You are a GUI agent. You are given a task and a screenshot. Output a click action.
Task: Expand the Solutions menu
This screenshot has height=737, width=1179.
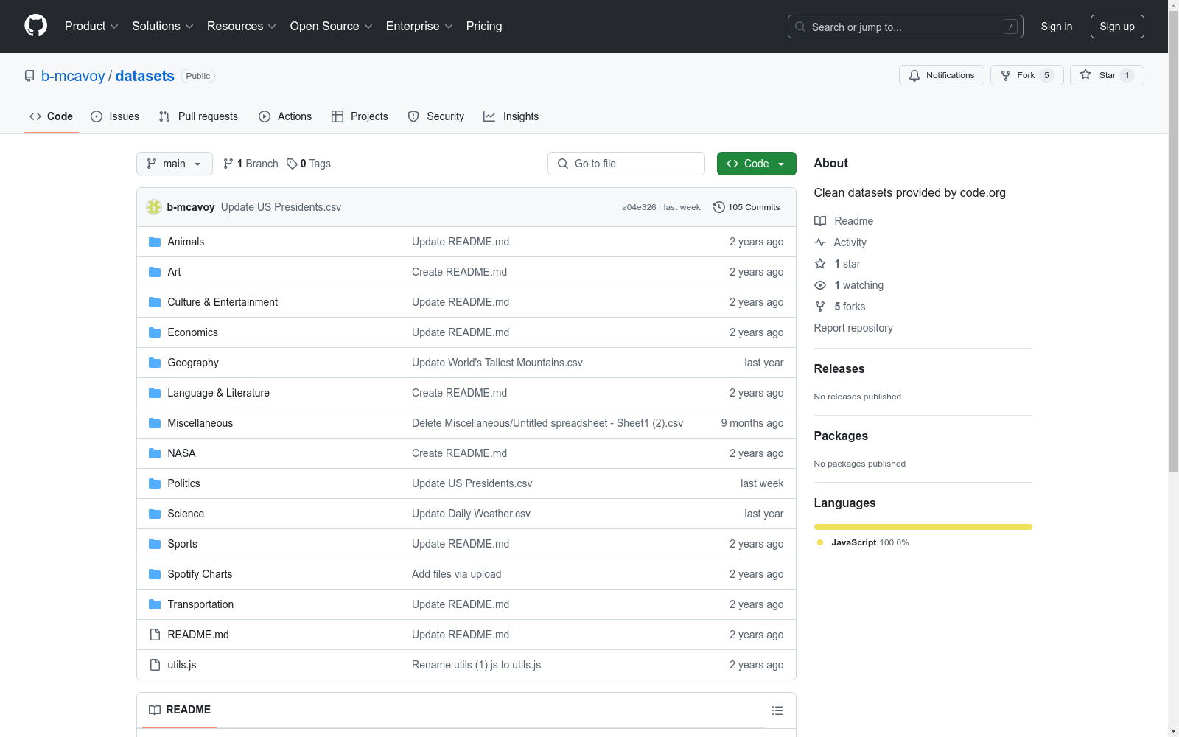(x=162, y=27)
